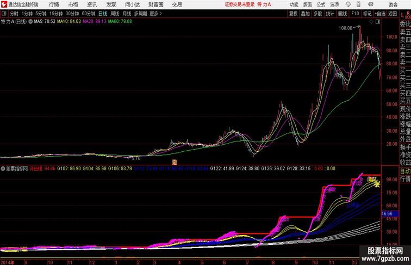Click the orange info marker on chart bottom
Screen dimensions: 411x265
[x=175, y=162]
